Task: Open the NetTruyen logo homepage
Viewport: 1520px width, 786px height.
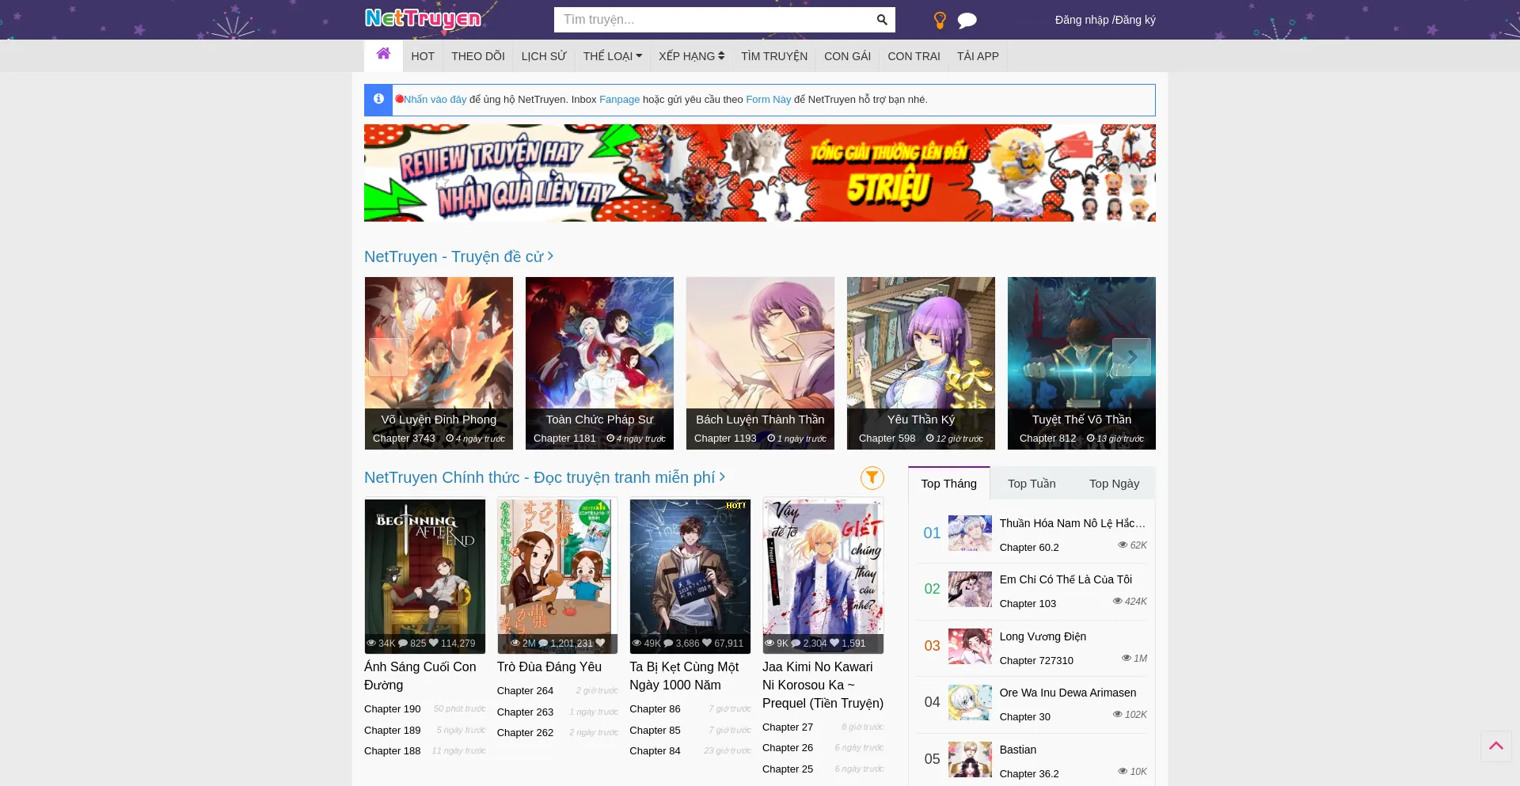Action: tap(423, 18)
